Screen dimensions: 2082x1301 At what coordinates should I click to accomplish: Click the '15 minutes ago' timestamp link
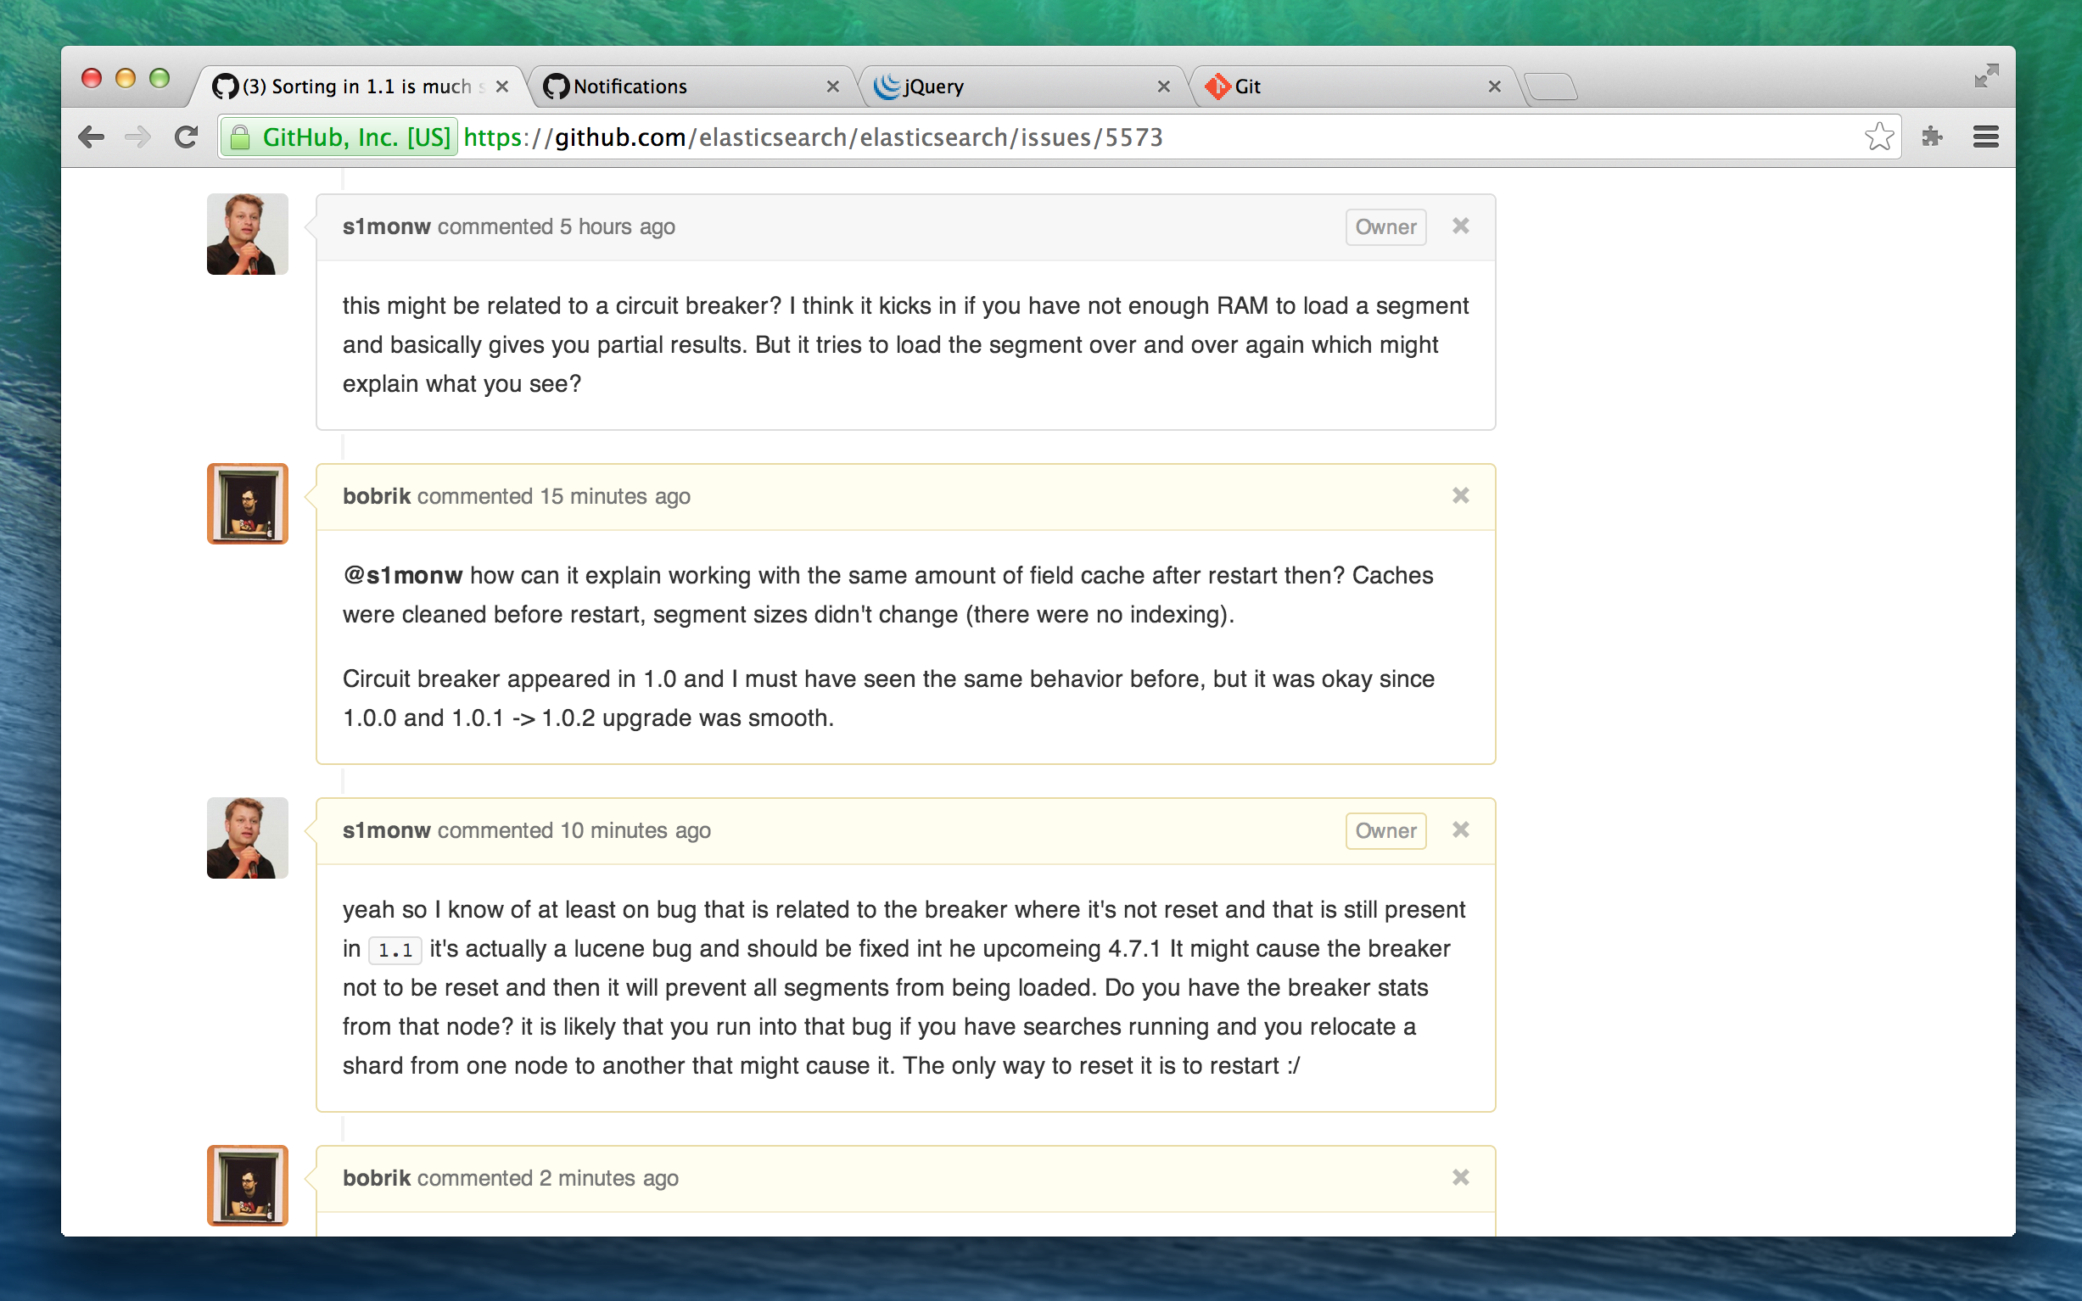[x=615, y=496]
